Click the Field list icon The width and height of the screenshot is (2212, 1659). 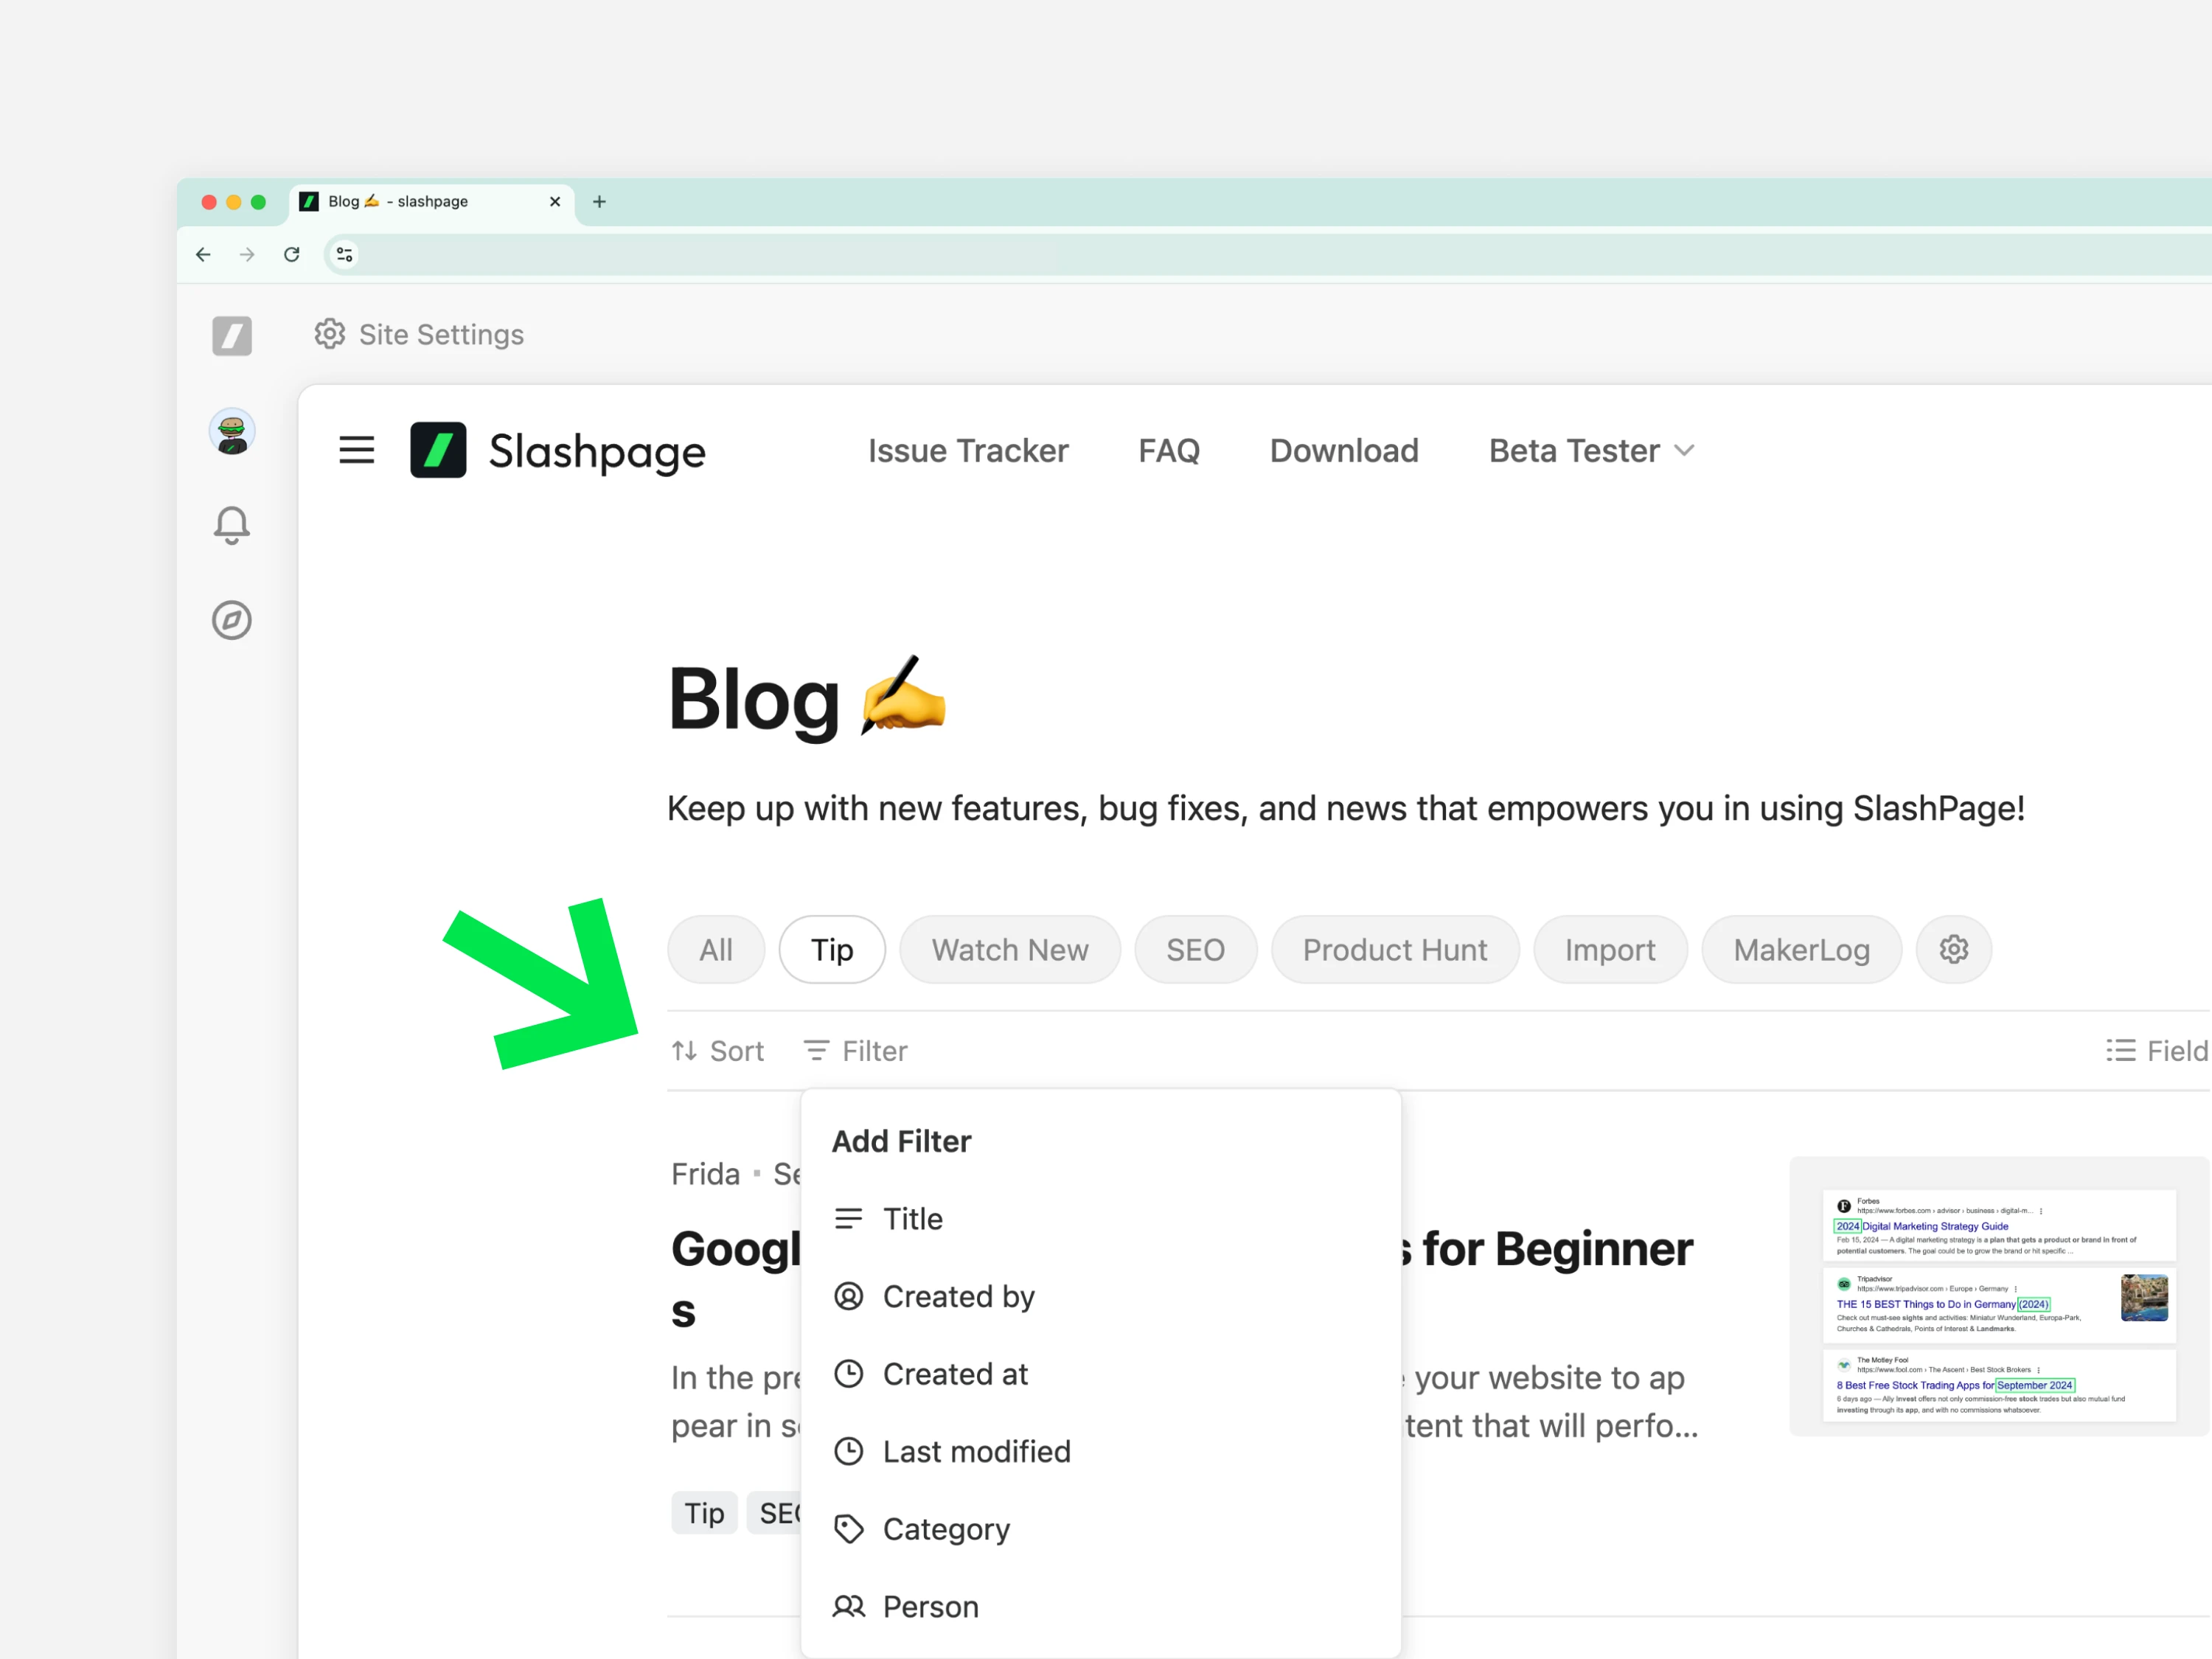pos(2120,1051)
